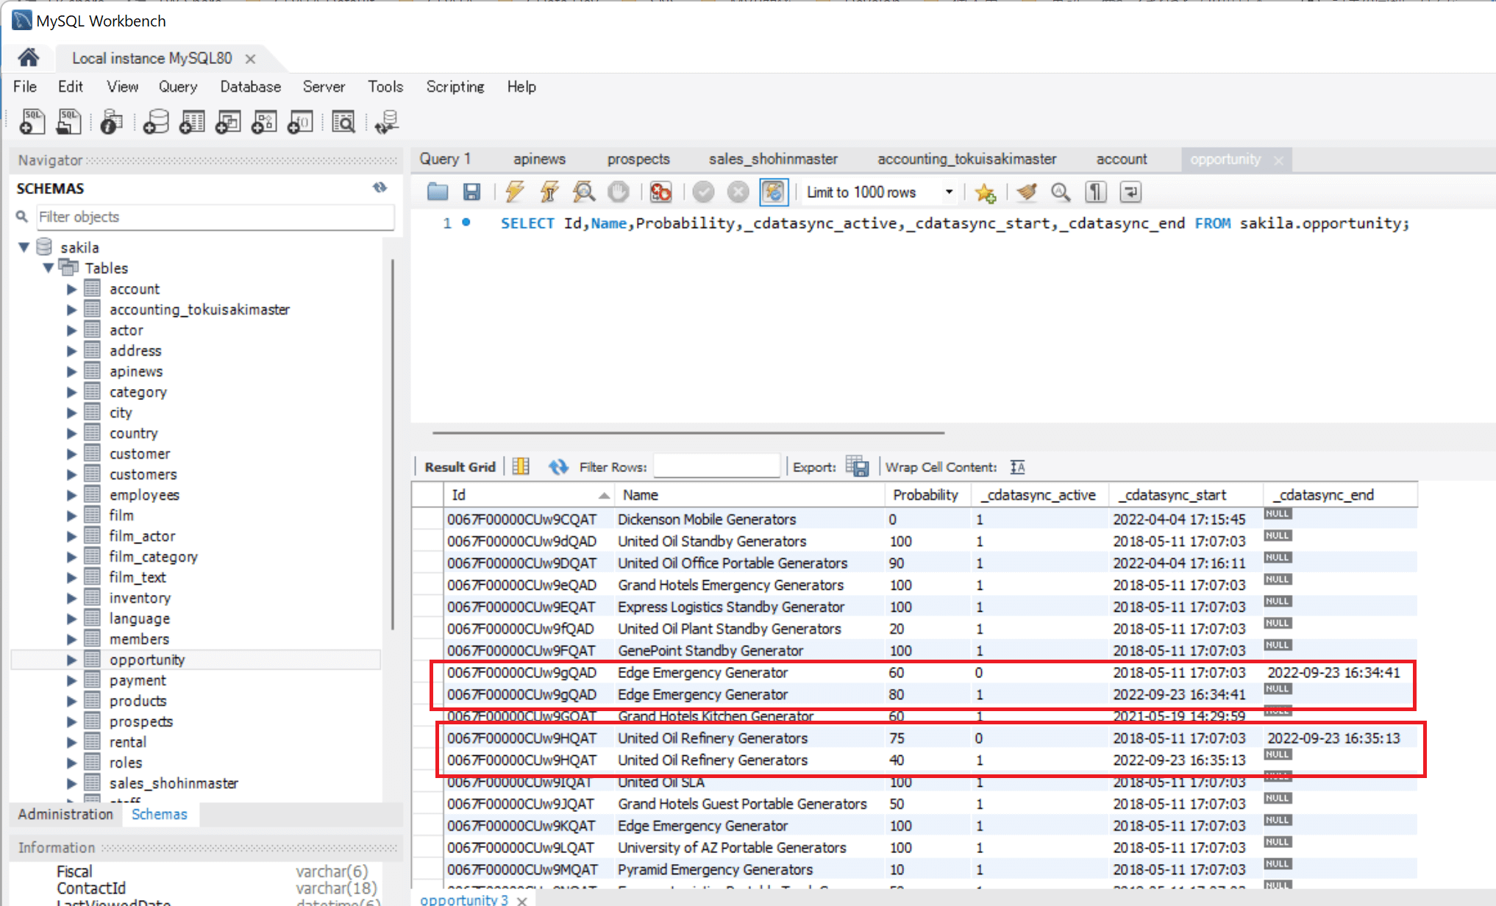
Task: Toggle word wrap in the editor
Action: coord(1130,193)
